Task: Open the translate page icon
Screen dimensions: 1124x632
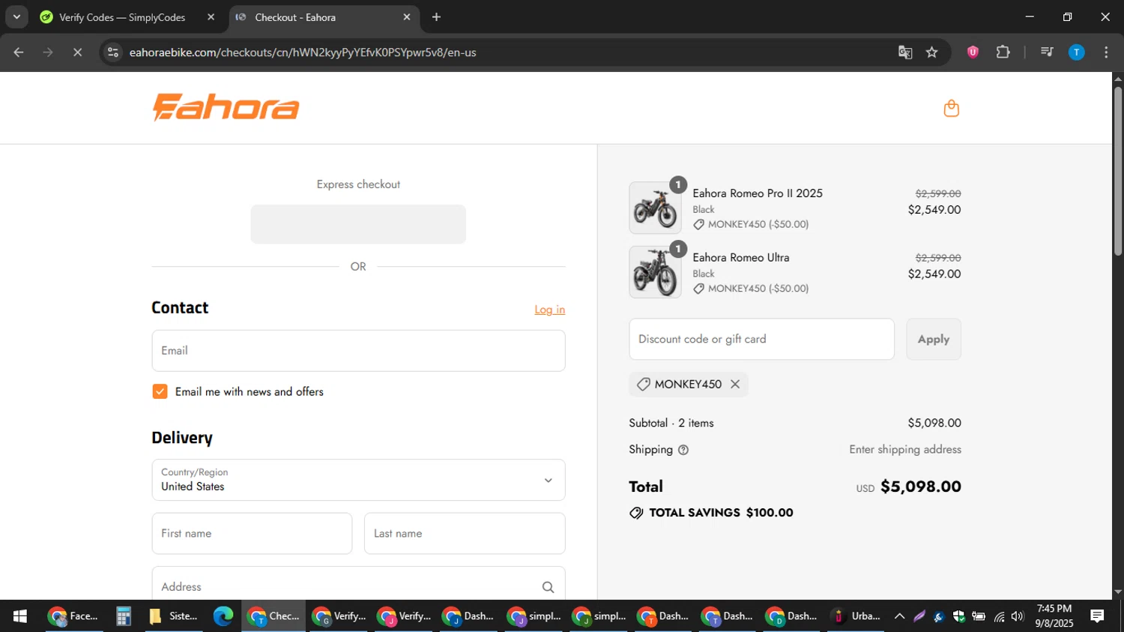Action: coord(905,52)
